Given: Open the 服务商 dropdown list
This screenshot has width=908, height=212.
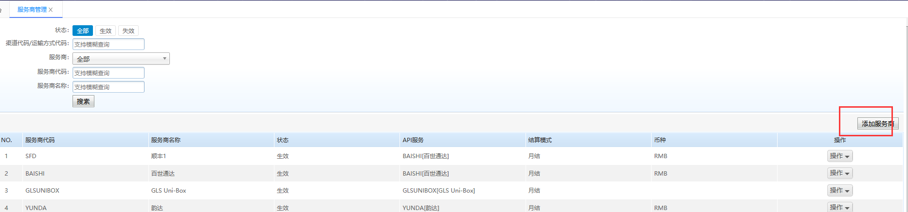Looking at the screenshot, I should [121, 59].
